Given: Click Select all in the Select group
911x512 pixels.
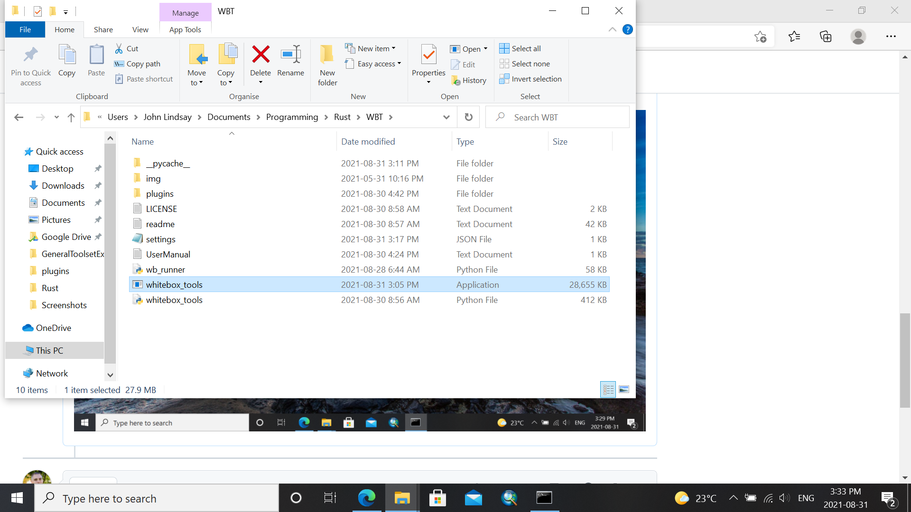Looking at the screenshot, I should point(520,48).
